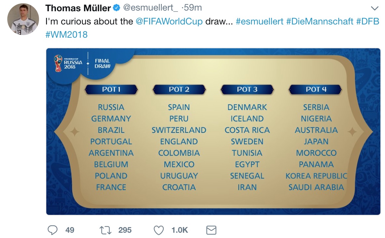385x238 pixels.
Task: Click the @esmuellert_ username handle
Action: coord(150,8)
